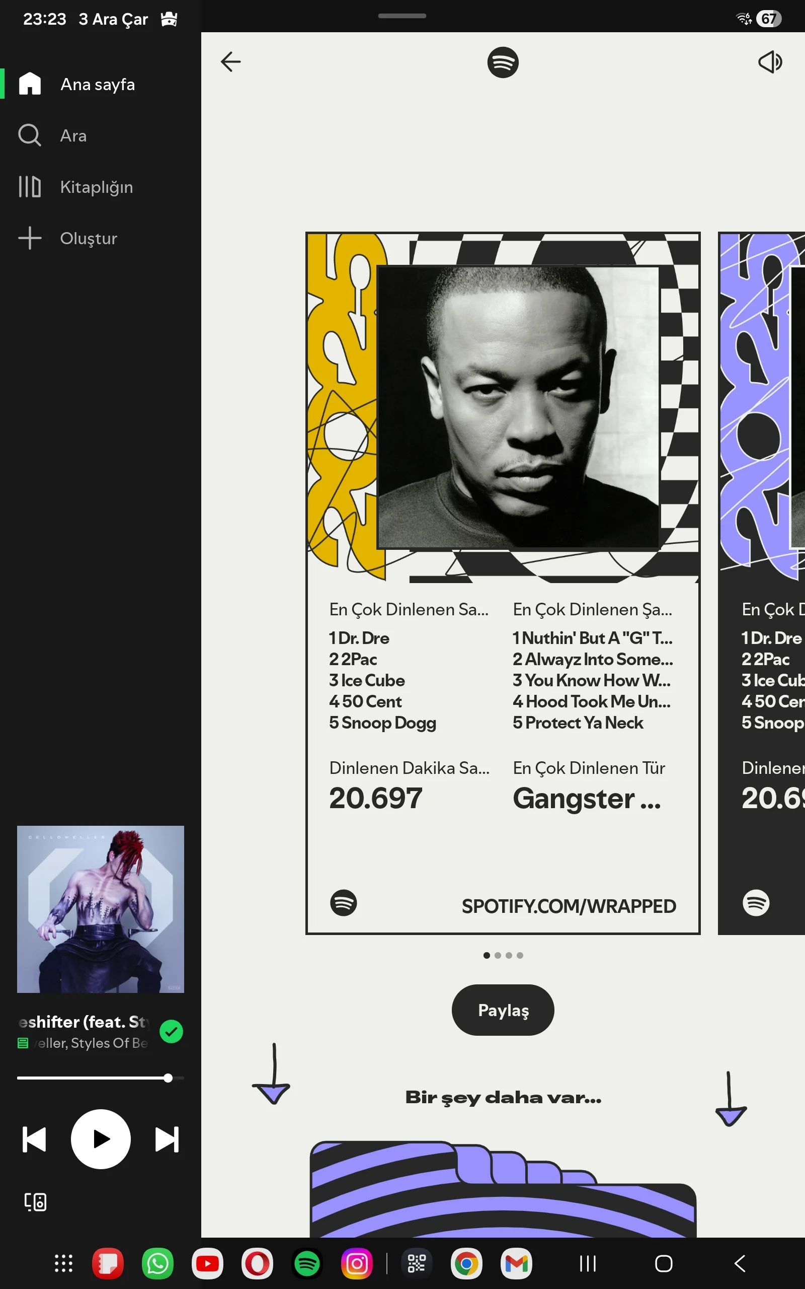805x1289 pixels.
Task: Tap the Paylaş share button
Action: pos(503,1010)
